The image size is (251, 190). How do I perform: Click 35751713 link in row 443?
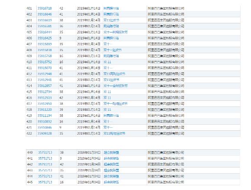click(45, 171)
